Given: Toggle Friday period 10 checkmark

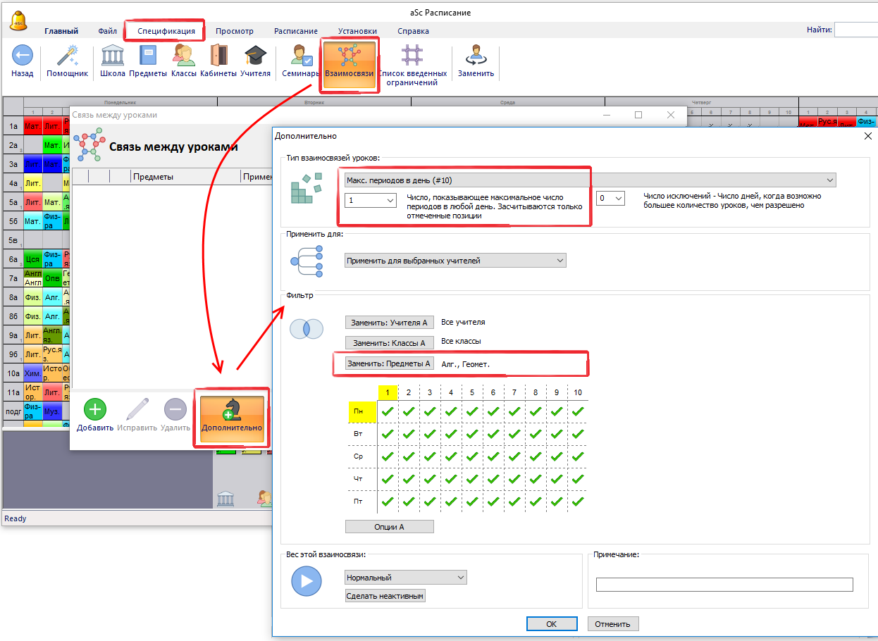Looking at the screenshot, I should (578, 502).
